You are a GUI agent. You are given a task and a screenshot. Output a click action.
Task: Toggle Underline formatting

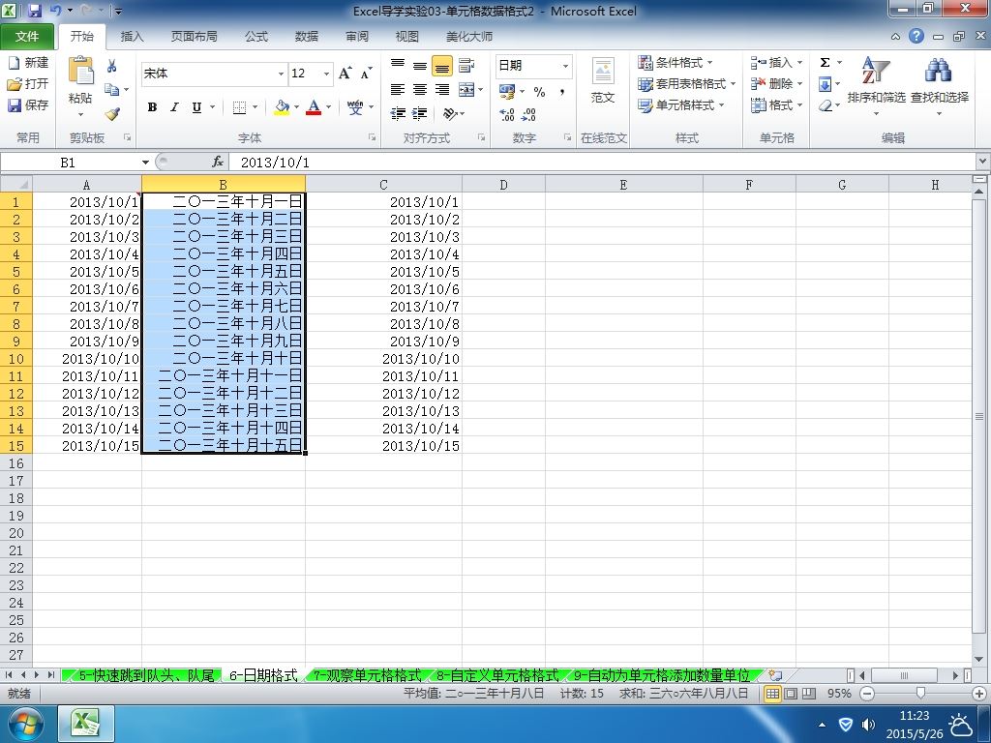pos(196,107)
